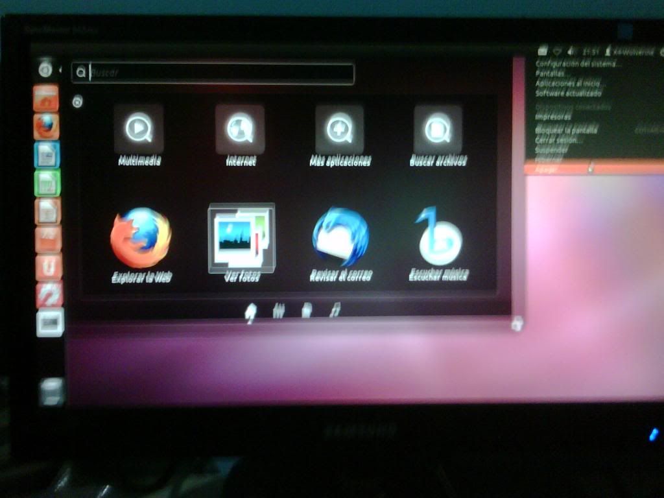The height and width of the screenshot is (498, 664).
Task: Select the highlighted Apagar menu entry
Action: (x=594, y=169)
